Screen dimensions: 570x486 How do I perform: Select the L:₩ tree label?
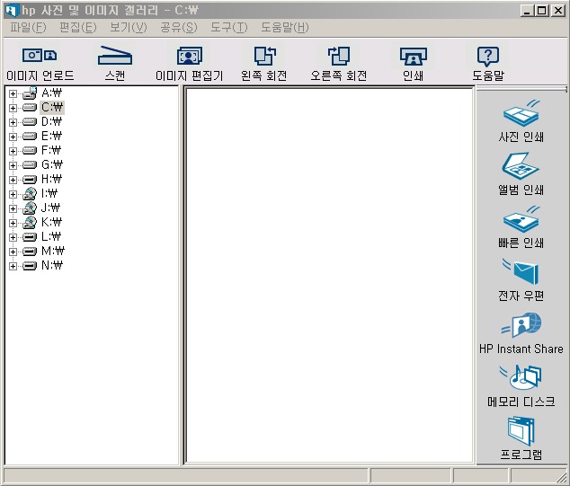[51, 237]
